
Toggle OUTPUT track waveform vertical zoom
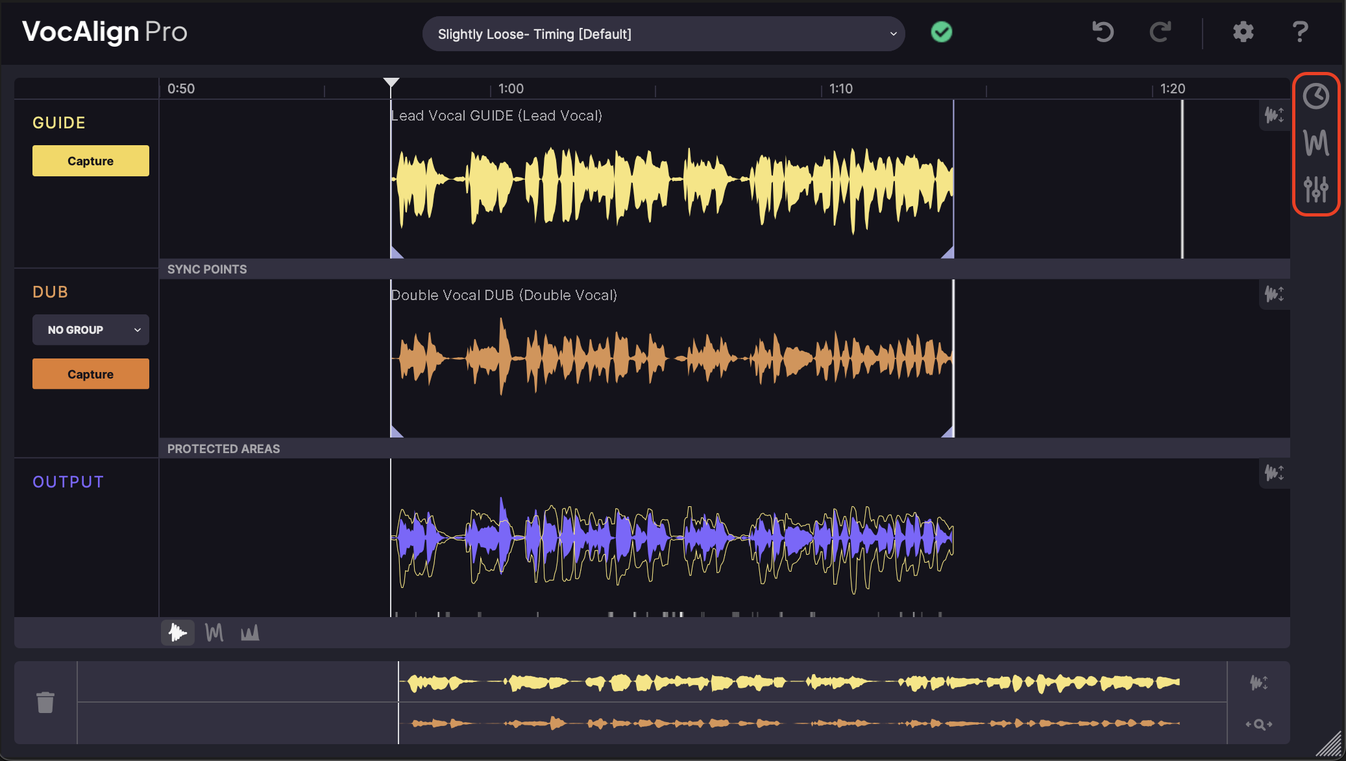click(1274, 473)
